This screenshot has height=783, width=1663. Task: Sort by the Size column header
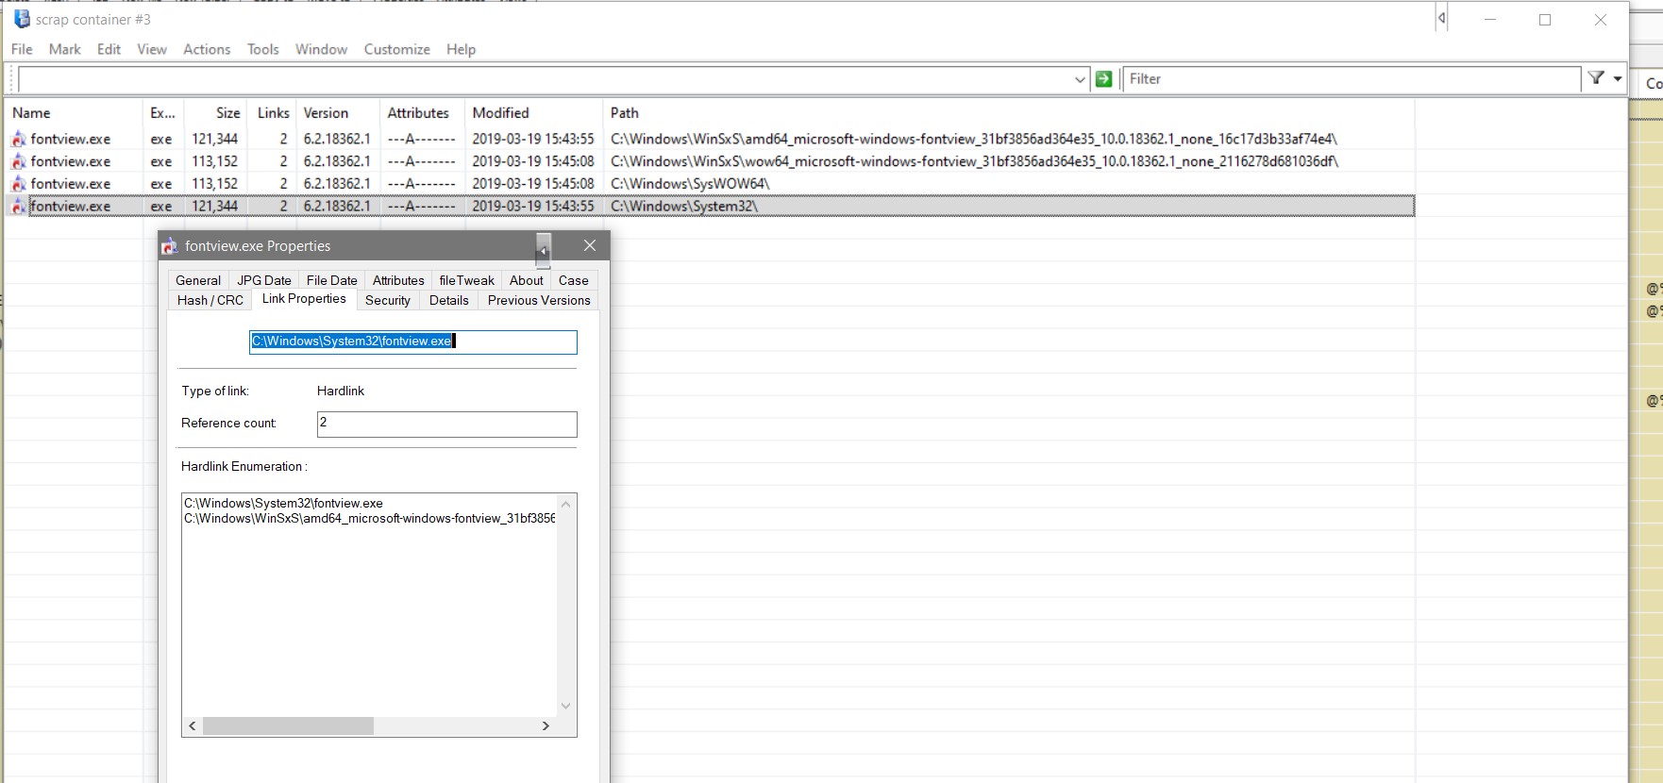coord(216,113)
